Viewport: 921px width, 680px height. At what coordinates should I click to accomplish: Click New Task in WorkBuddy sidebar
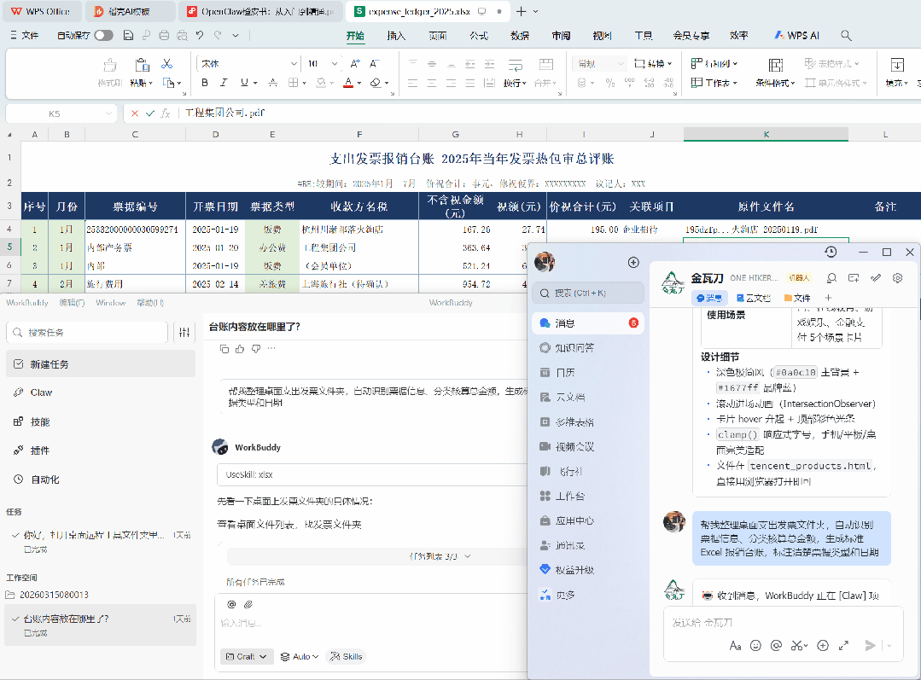coord(101,364)
